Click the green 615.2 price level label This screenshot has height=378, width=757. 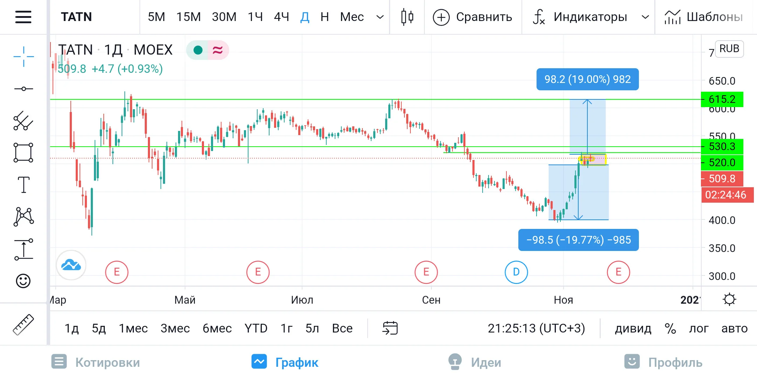(x=722, y=99)
